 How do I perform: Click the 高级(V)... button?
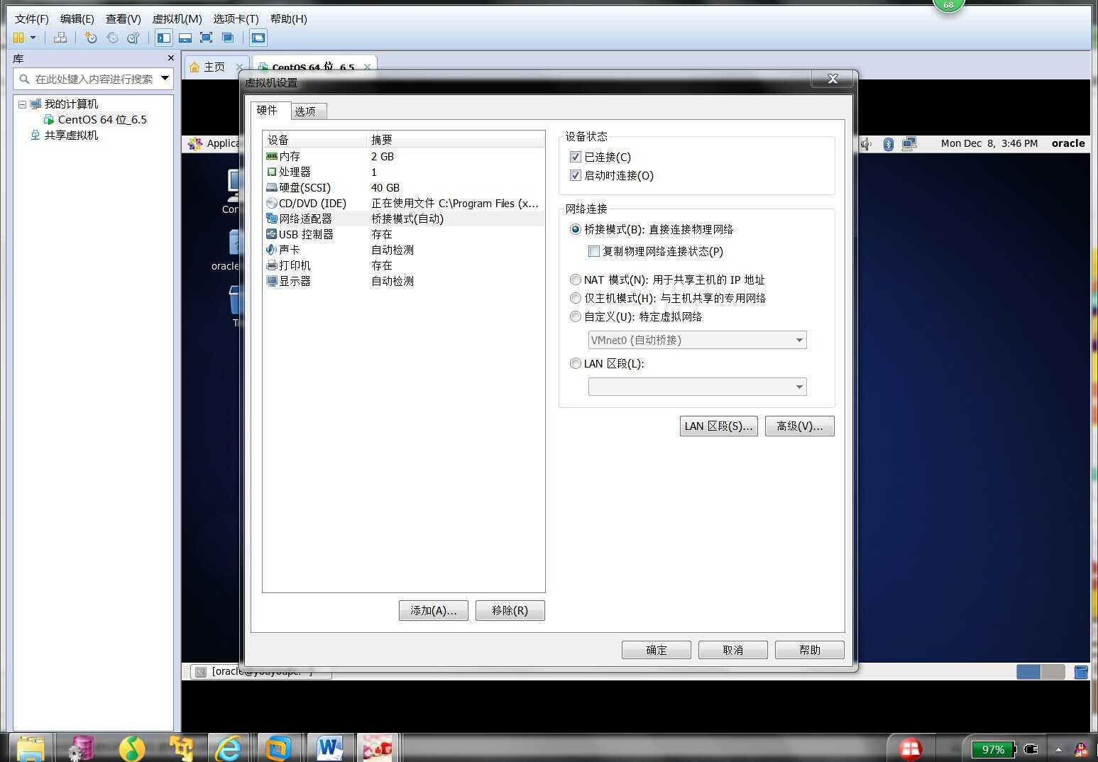click(x=799, y=426)
